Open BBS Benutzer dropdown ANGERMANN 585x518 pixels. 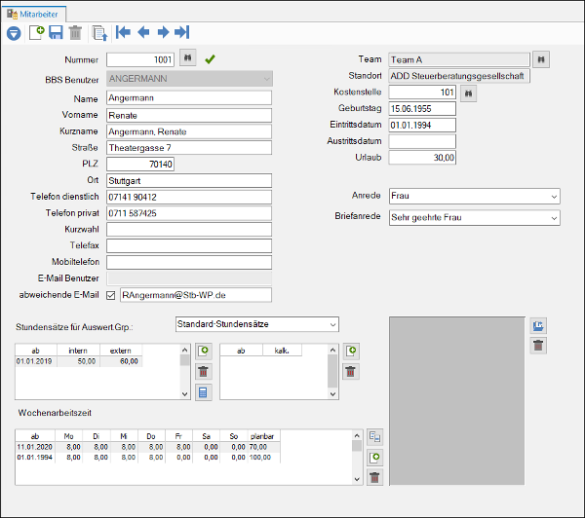tap(189, 79)
